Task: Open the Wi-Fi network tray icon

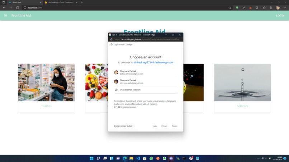Action: pyautogui.click(x=262, y=158)
